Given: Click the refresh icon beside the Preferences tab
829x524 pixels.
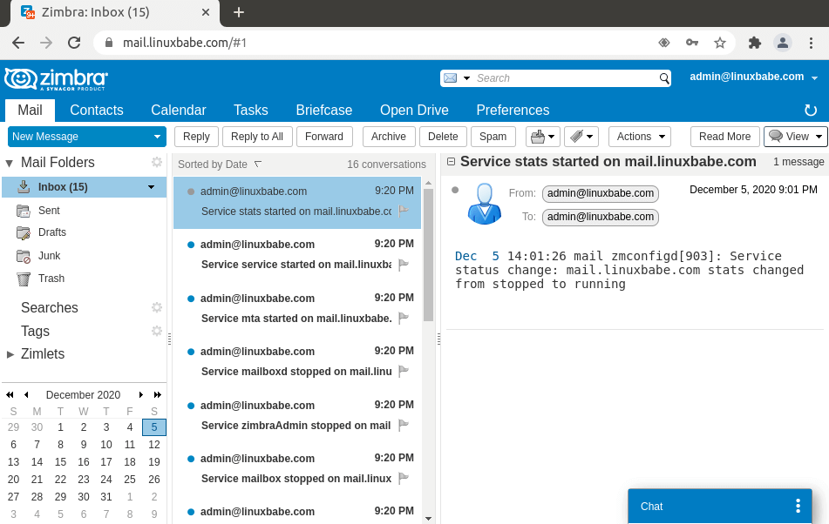Looking at the screenshot, I should (x=810, y=110).
